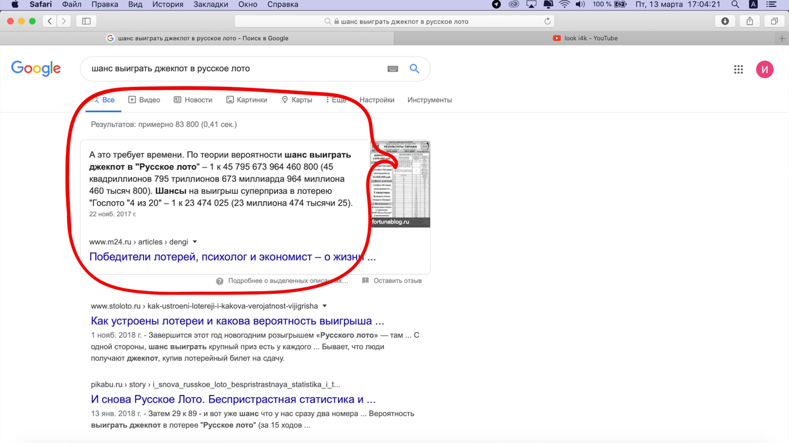Open the Файл menu
The height and width of the screenshot is (443, 789).
[x=72, y=5]
